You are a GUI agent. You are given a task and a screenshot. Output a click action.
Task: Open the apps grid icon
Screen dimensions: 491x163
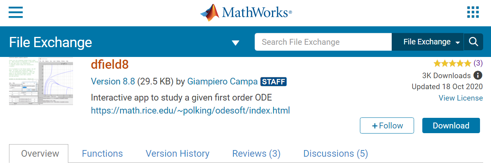pyautogui.click(x=473, y=12)
